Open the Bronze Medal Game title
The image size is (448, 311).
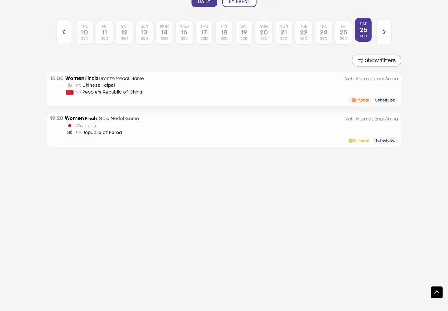click(x=122, y=78)
